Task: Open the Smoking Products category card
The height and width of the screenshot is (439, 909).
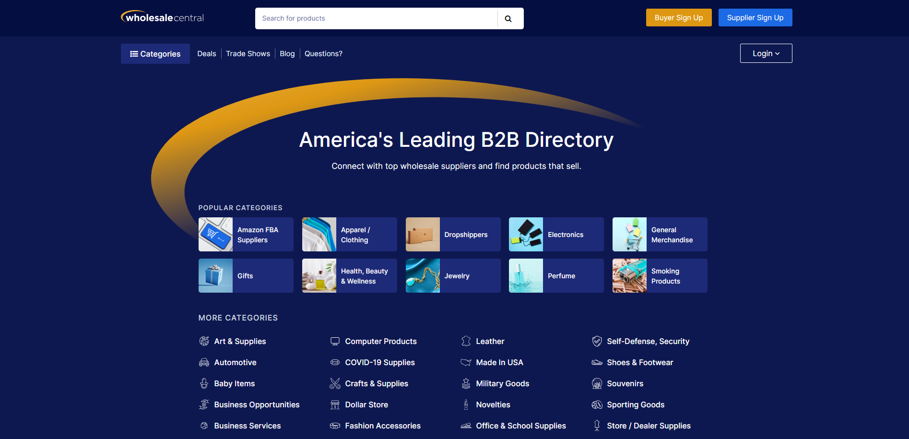Action: coord(660,276)
